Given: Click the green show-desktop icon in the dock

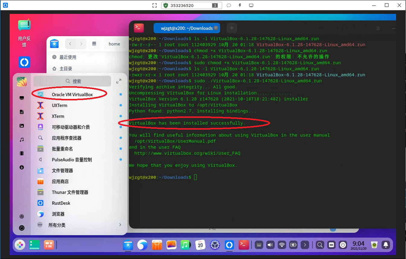Looking at the screenshot, I should [x=34, y=245].
